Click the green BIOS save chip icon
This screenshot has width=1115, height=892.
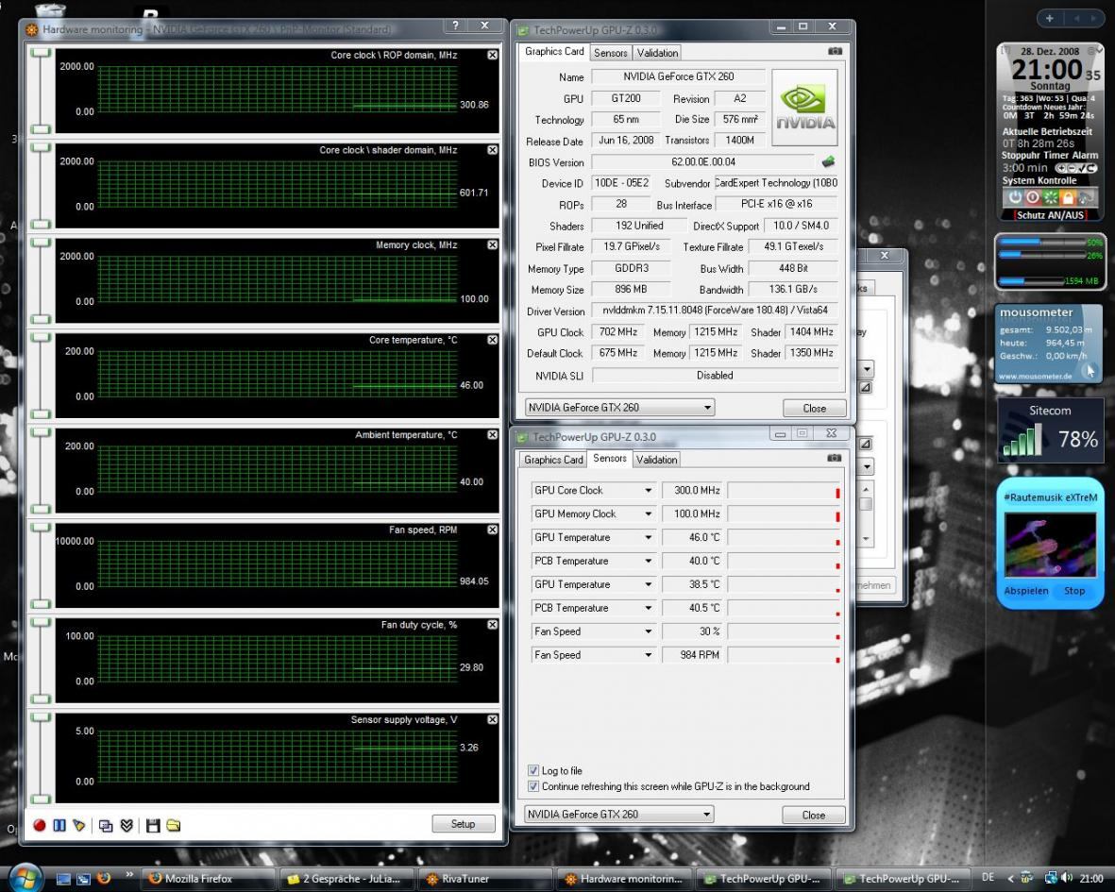click(x=828, y=162)
